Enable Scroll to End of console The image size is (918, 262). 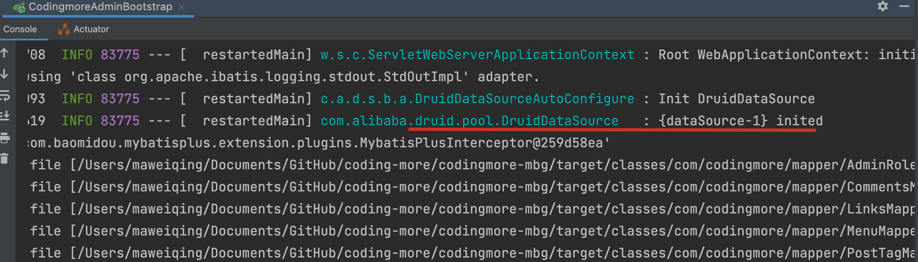[4, 116]
